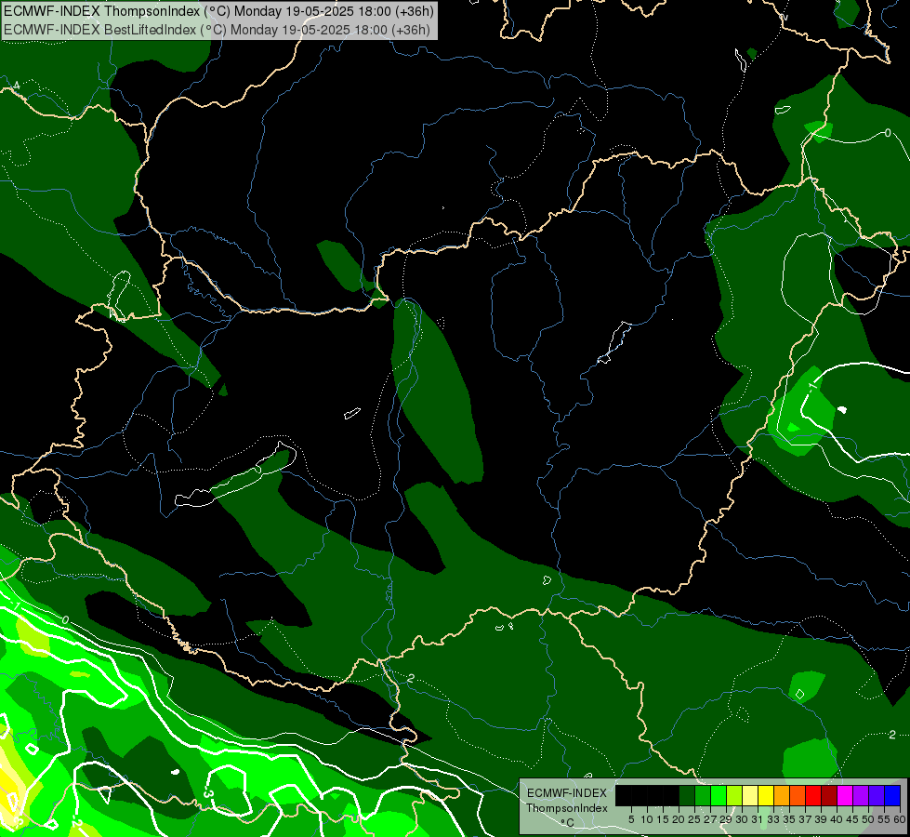Click legend tick value 5
The image size is (910, 837).
(x=631, y=819)
